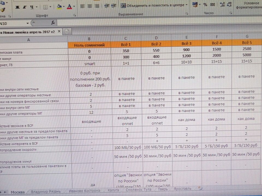Open Выравнивание group dialog launcher
Viewport: 262px width, 196px height.
(x=187, y=14)
